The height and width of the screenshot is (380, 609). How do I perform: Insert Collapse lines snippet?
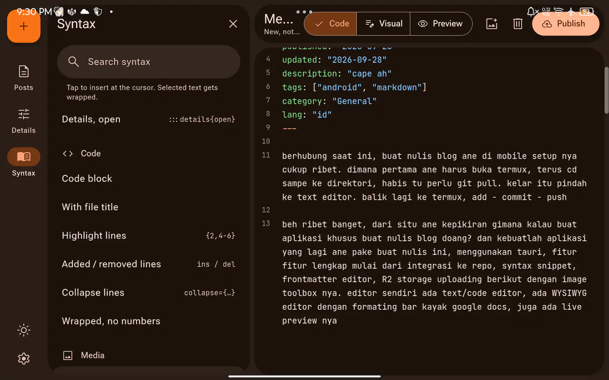pyautogui.click(x=148, y=293)
